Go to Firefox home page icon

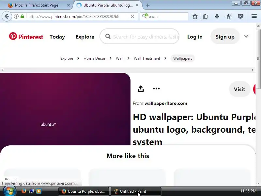click(x=229, y=16)
